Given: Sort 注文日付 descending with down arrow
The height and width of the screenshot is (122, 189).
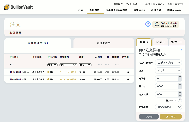Looking at the screenshot, I should pyautogui.click(x=11, y=65).
